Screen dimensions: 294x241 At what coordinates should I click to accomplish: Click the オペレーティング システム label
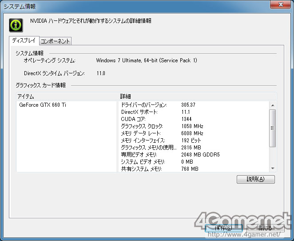[49, 60]
